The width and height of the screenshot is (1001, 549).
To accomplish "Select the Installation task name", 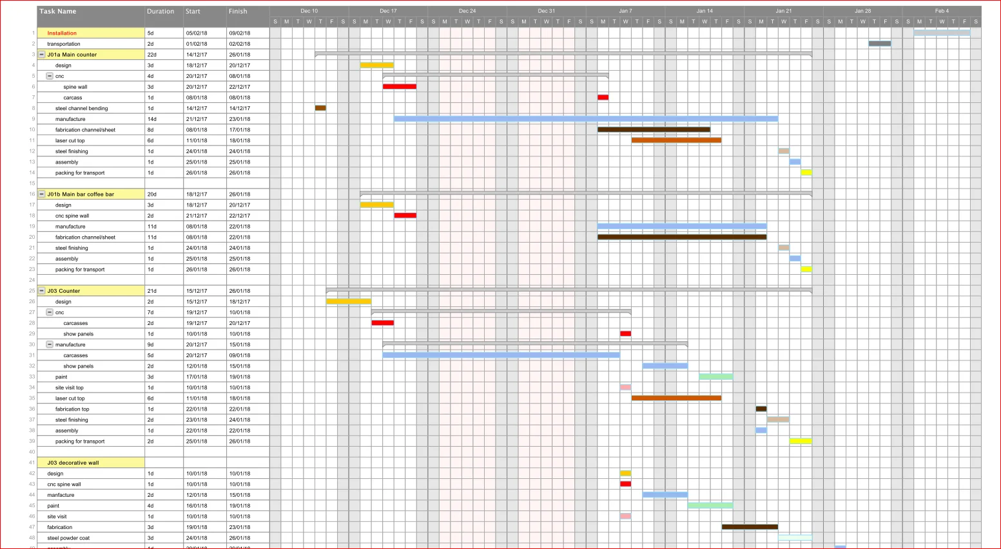I will point(62,33).
